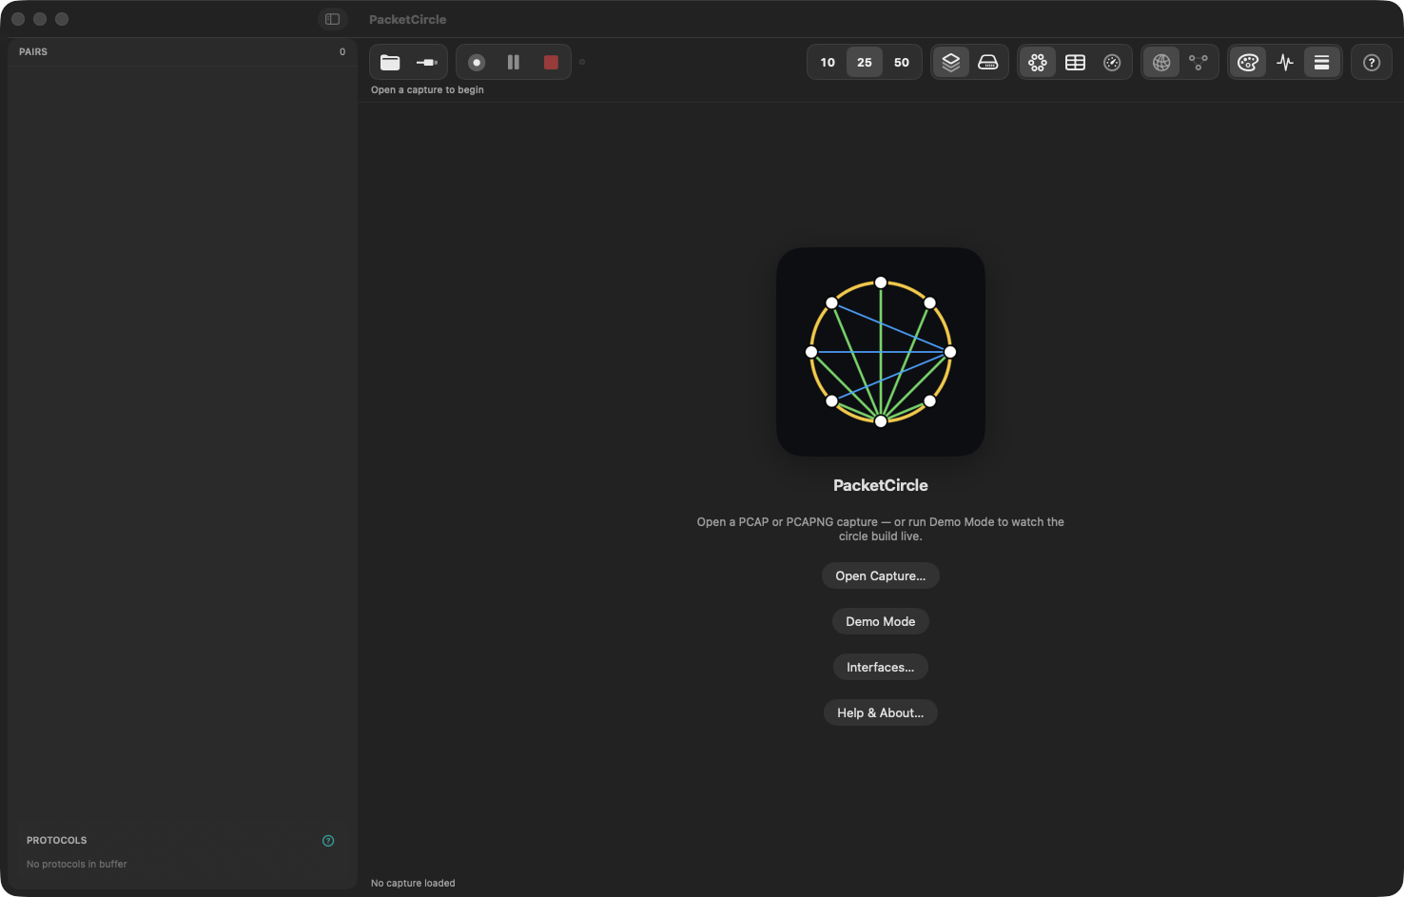Viewport: 1404px width, 897px height.
Task: Toggle the stacked layers icon
Action: tap(951, 62)
